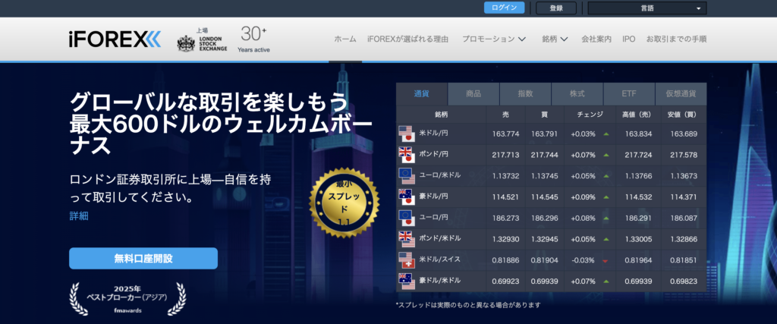777x324 pixels.
Task: Click the ポンド/米ドル flag pair icon
Action: pos(407,239)
